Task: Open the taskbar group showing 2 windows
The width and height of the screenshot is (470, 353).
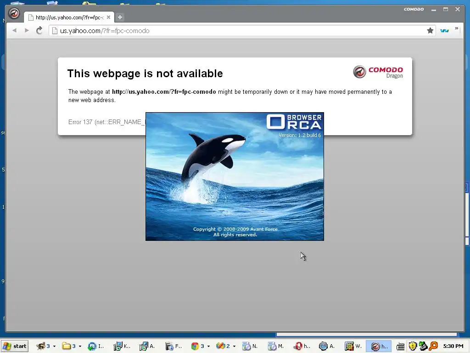Action: pyautogui.click(x=226, y=346)
